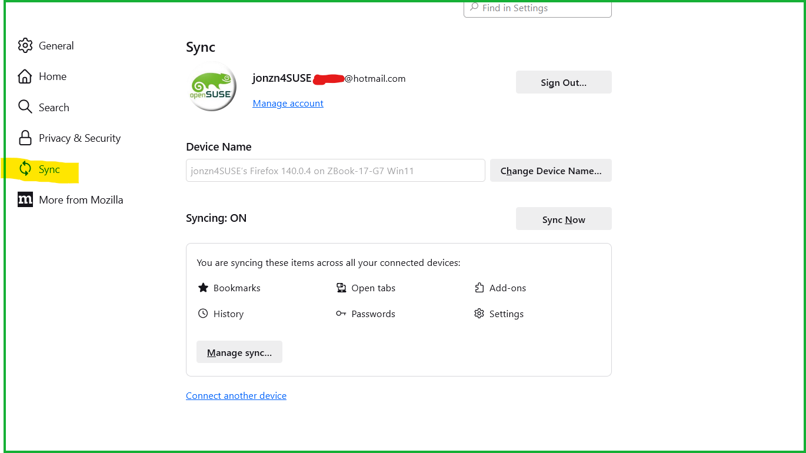The width and height of the screenshot is (806, 453).
Task: Click the Passwords key icon
Action: (341, 314)
